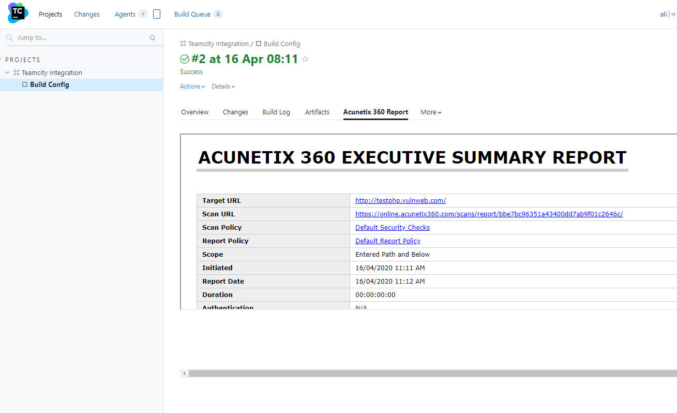Select Build Config in the sidebar tree

(x=50, y=85)
